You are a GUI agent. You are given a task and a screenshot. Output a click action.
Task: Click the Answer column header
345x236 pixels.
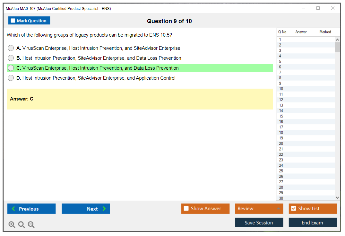point(301,32)
